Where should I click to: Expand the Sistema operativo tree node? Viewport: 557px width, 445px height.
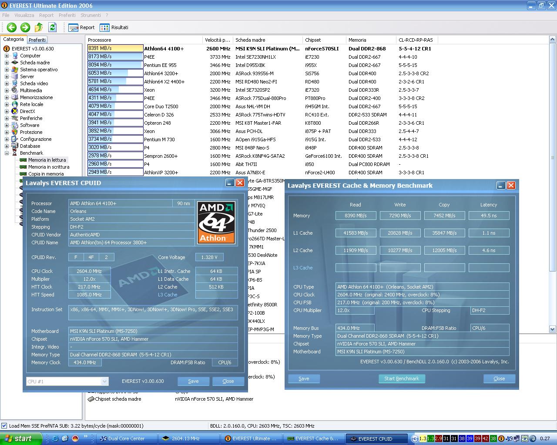pos(7,70)
